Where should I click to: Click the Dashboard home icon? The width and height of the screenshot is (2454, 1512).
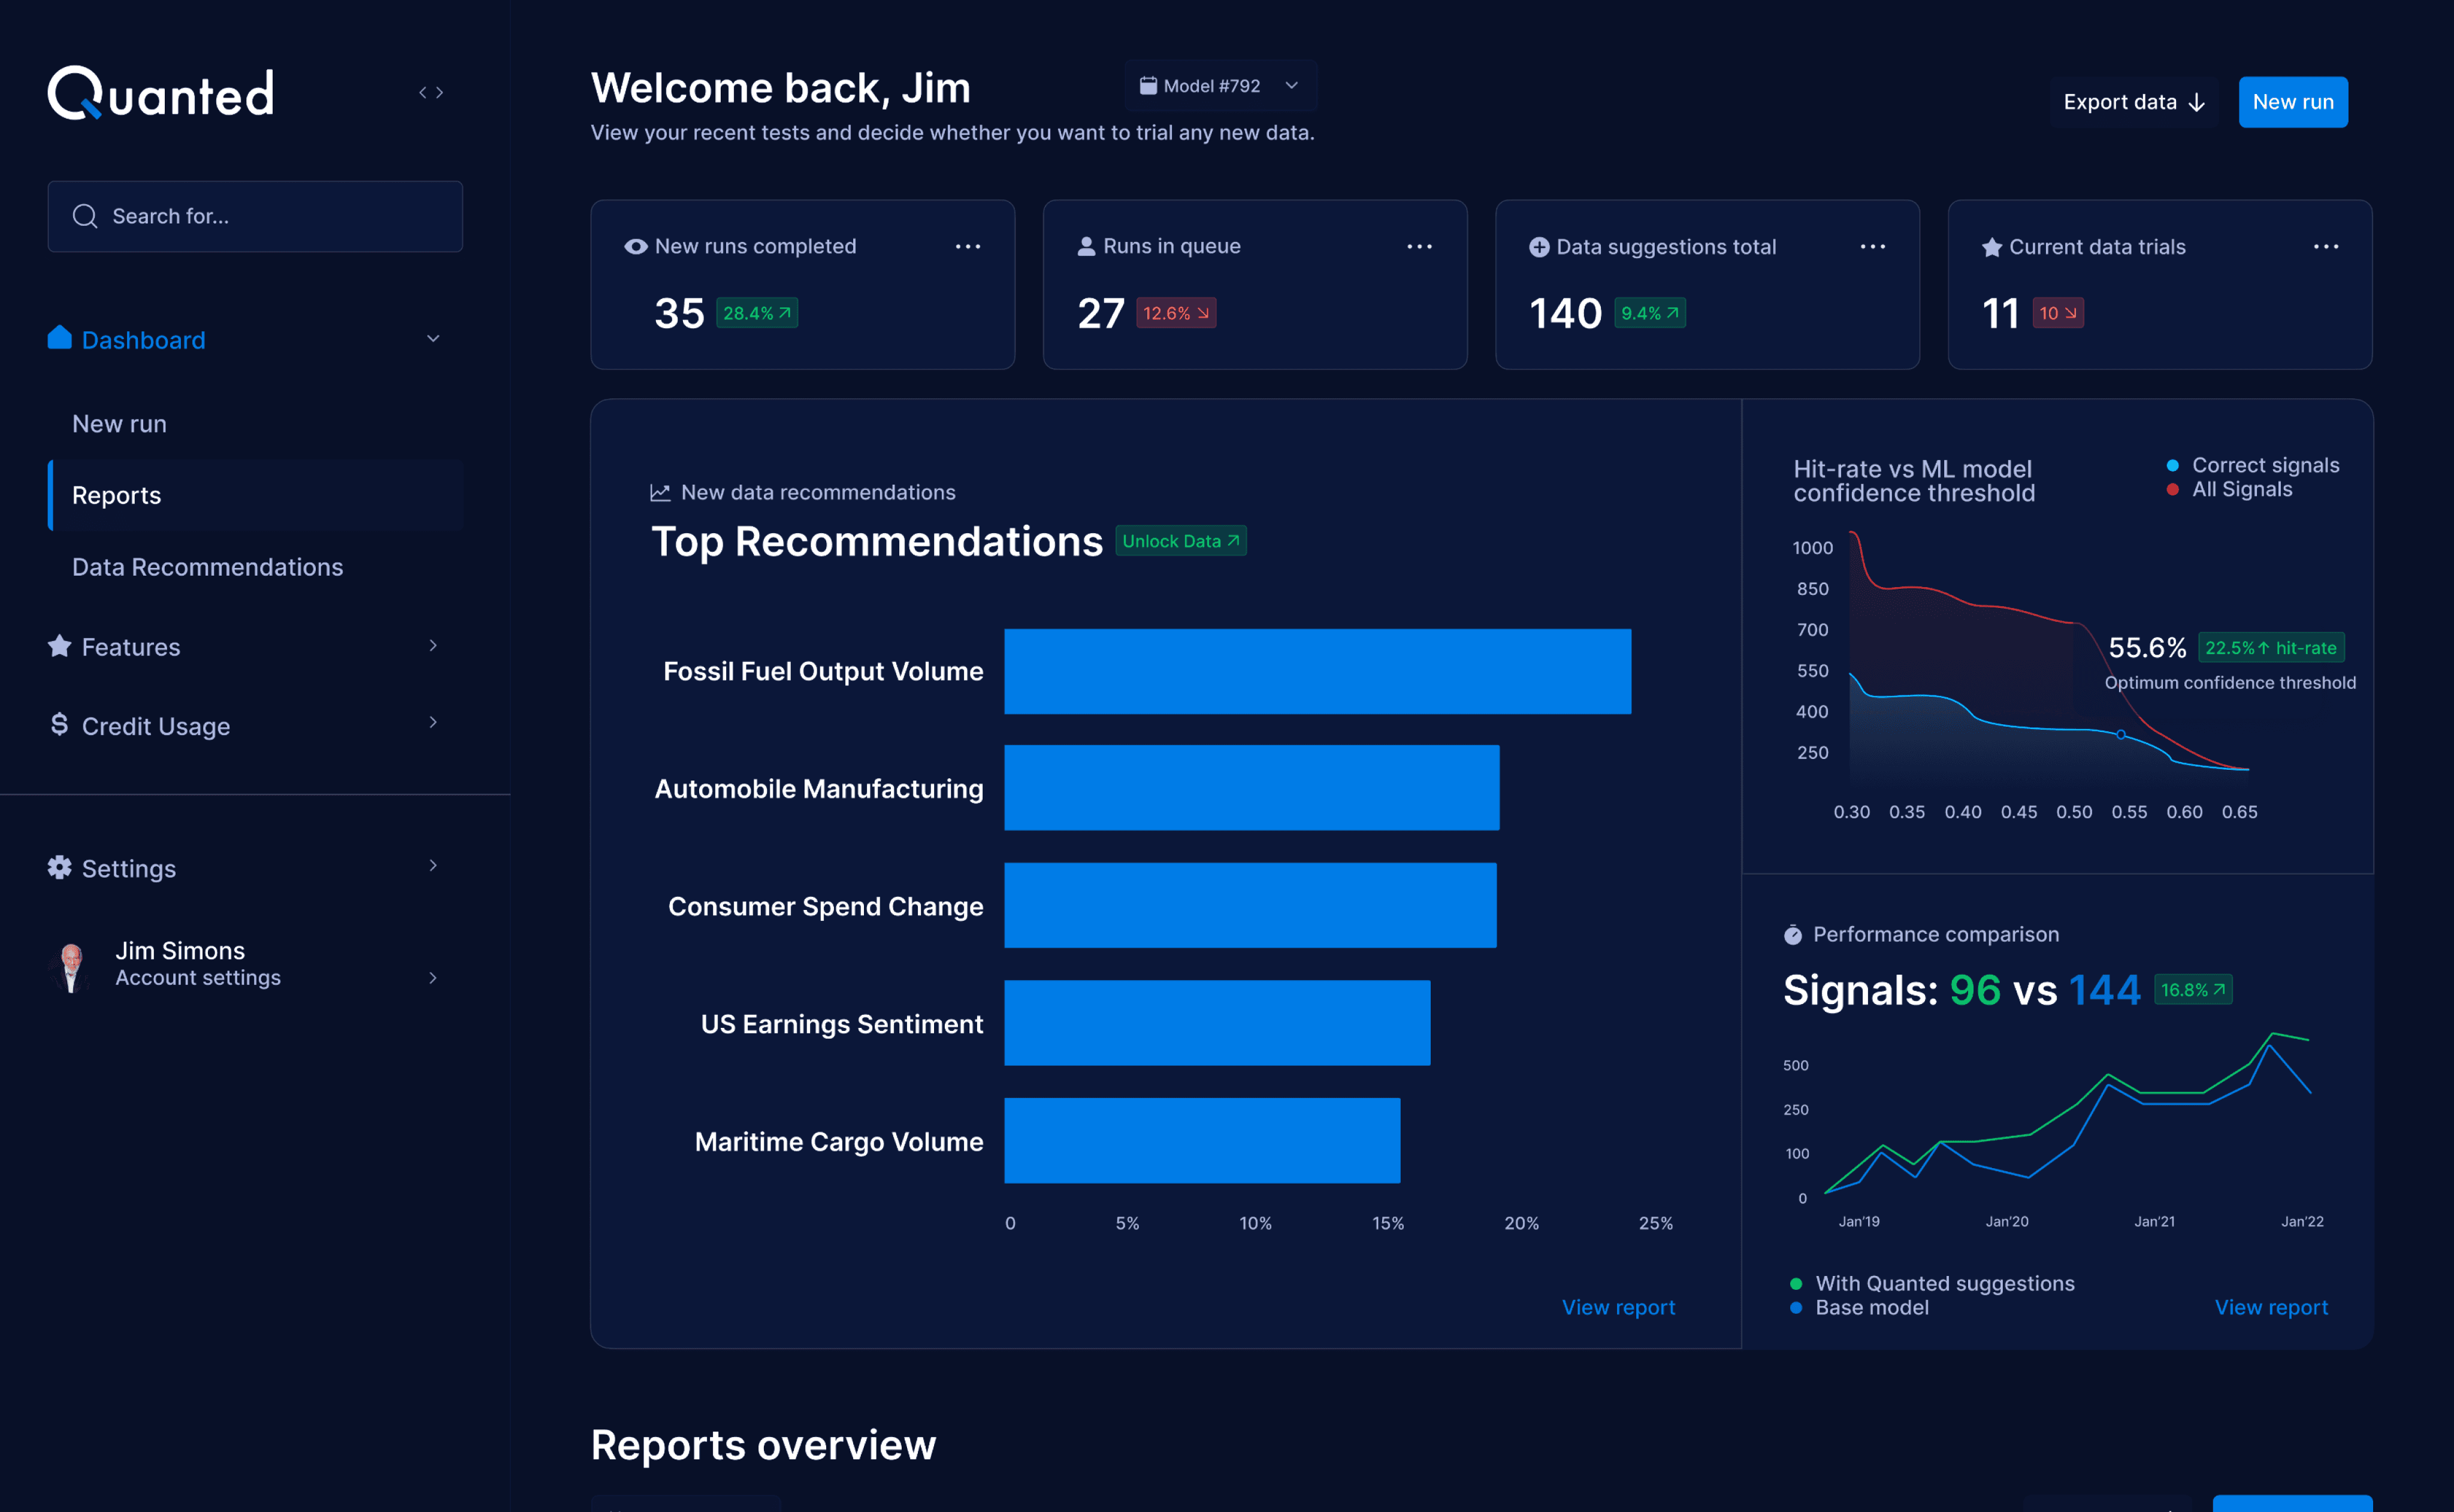[x=60, y=338]
